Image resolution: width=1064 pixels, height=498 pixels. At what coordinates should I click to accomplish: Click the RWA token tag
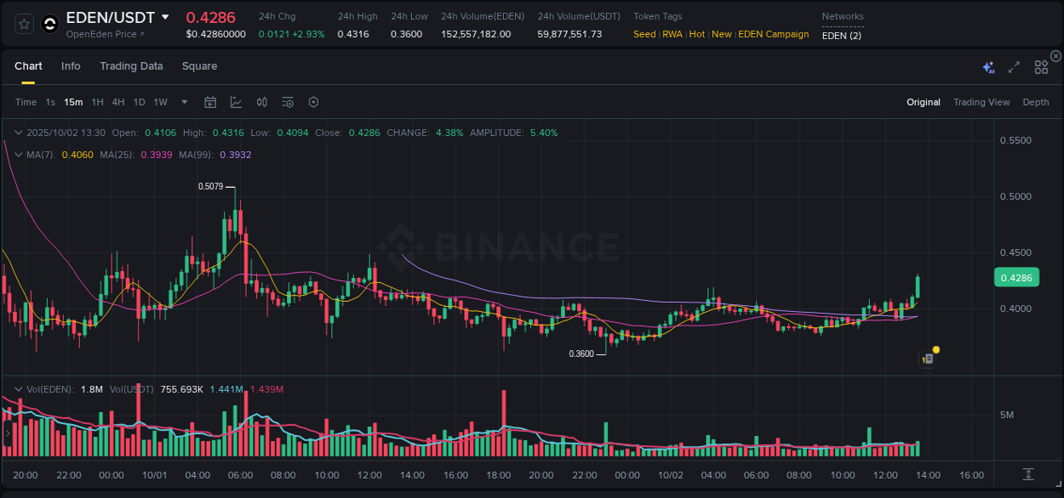coord(672,34)
